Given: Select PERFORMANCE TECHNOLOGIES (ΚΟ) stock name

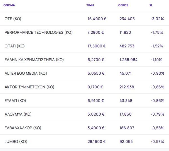Looking at the screenshot, I should (x=39, y=32).
